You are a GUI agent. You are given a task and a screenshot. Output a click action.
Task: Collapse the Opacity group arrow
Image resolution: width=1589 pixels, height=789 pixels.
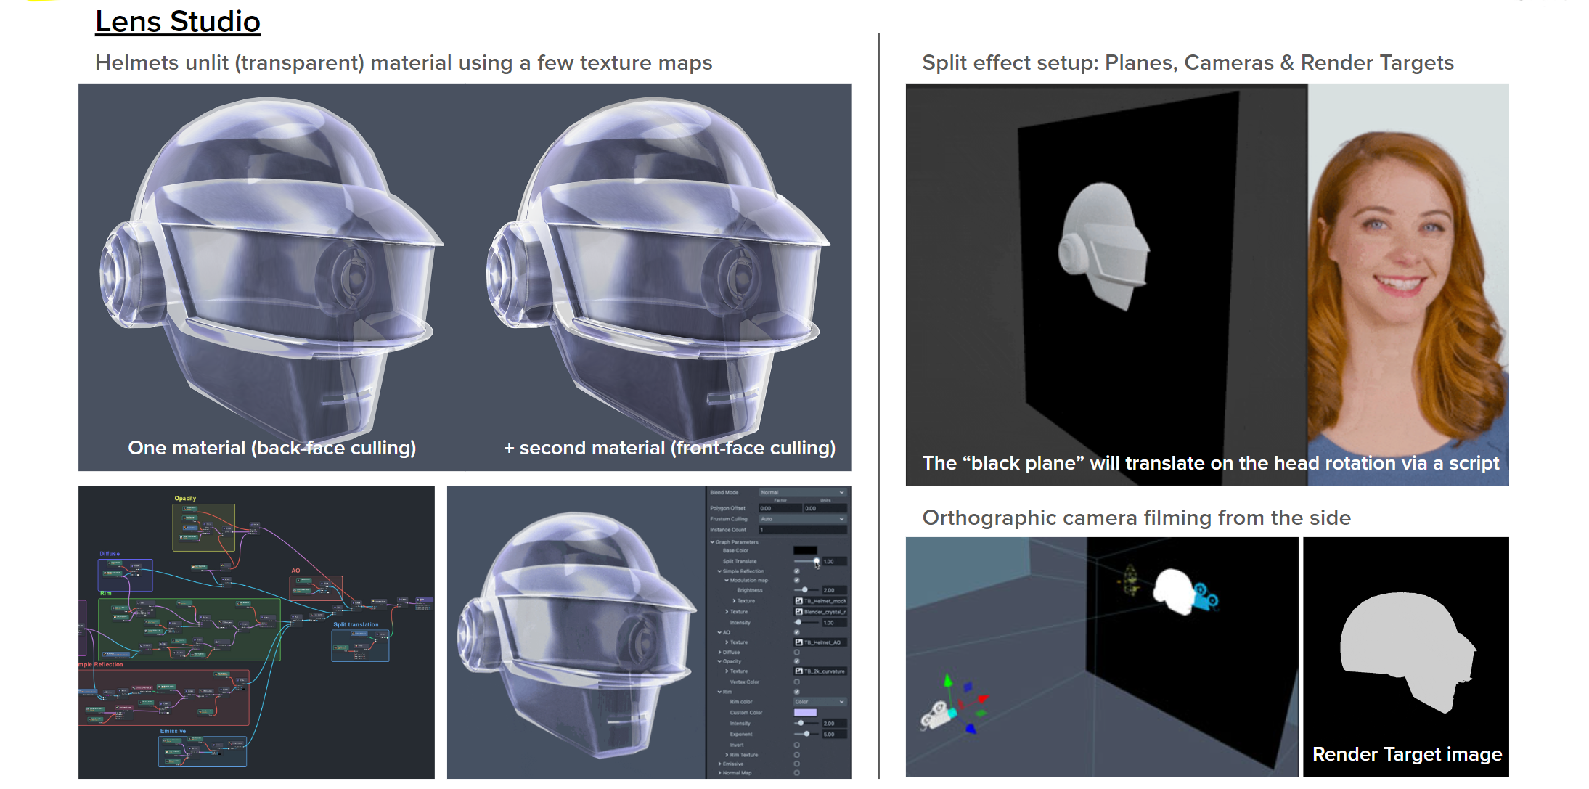719,661
